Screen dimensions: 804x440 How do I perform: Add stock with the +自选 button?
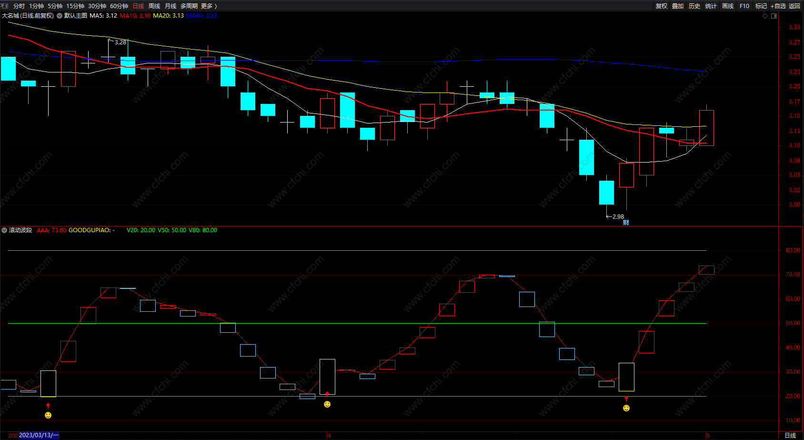(778, 6)
